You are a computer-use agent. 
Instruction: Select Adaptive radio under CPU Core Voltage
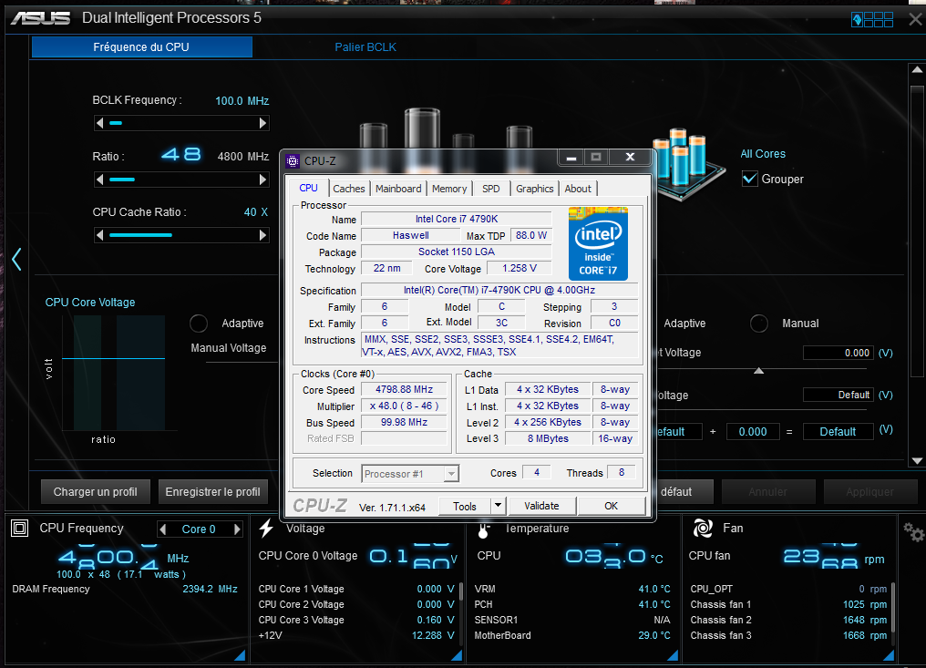point(199,324)
